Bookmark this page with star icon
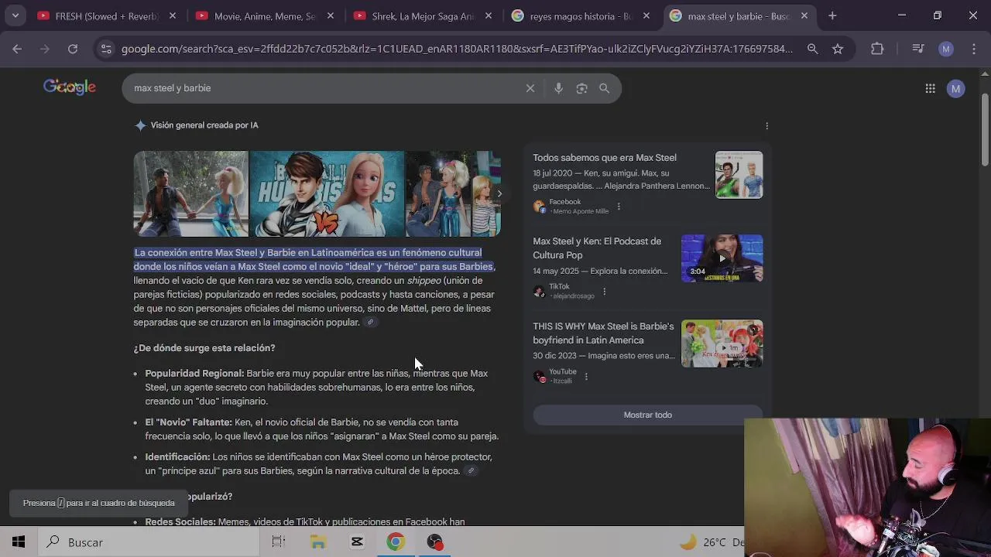 click(838, 49)
